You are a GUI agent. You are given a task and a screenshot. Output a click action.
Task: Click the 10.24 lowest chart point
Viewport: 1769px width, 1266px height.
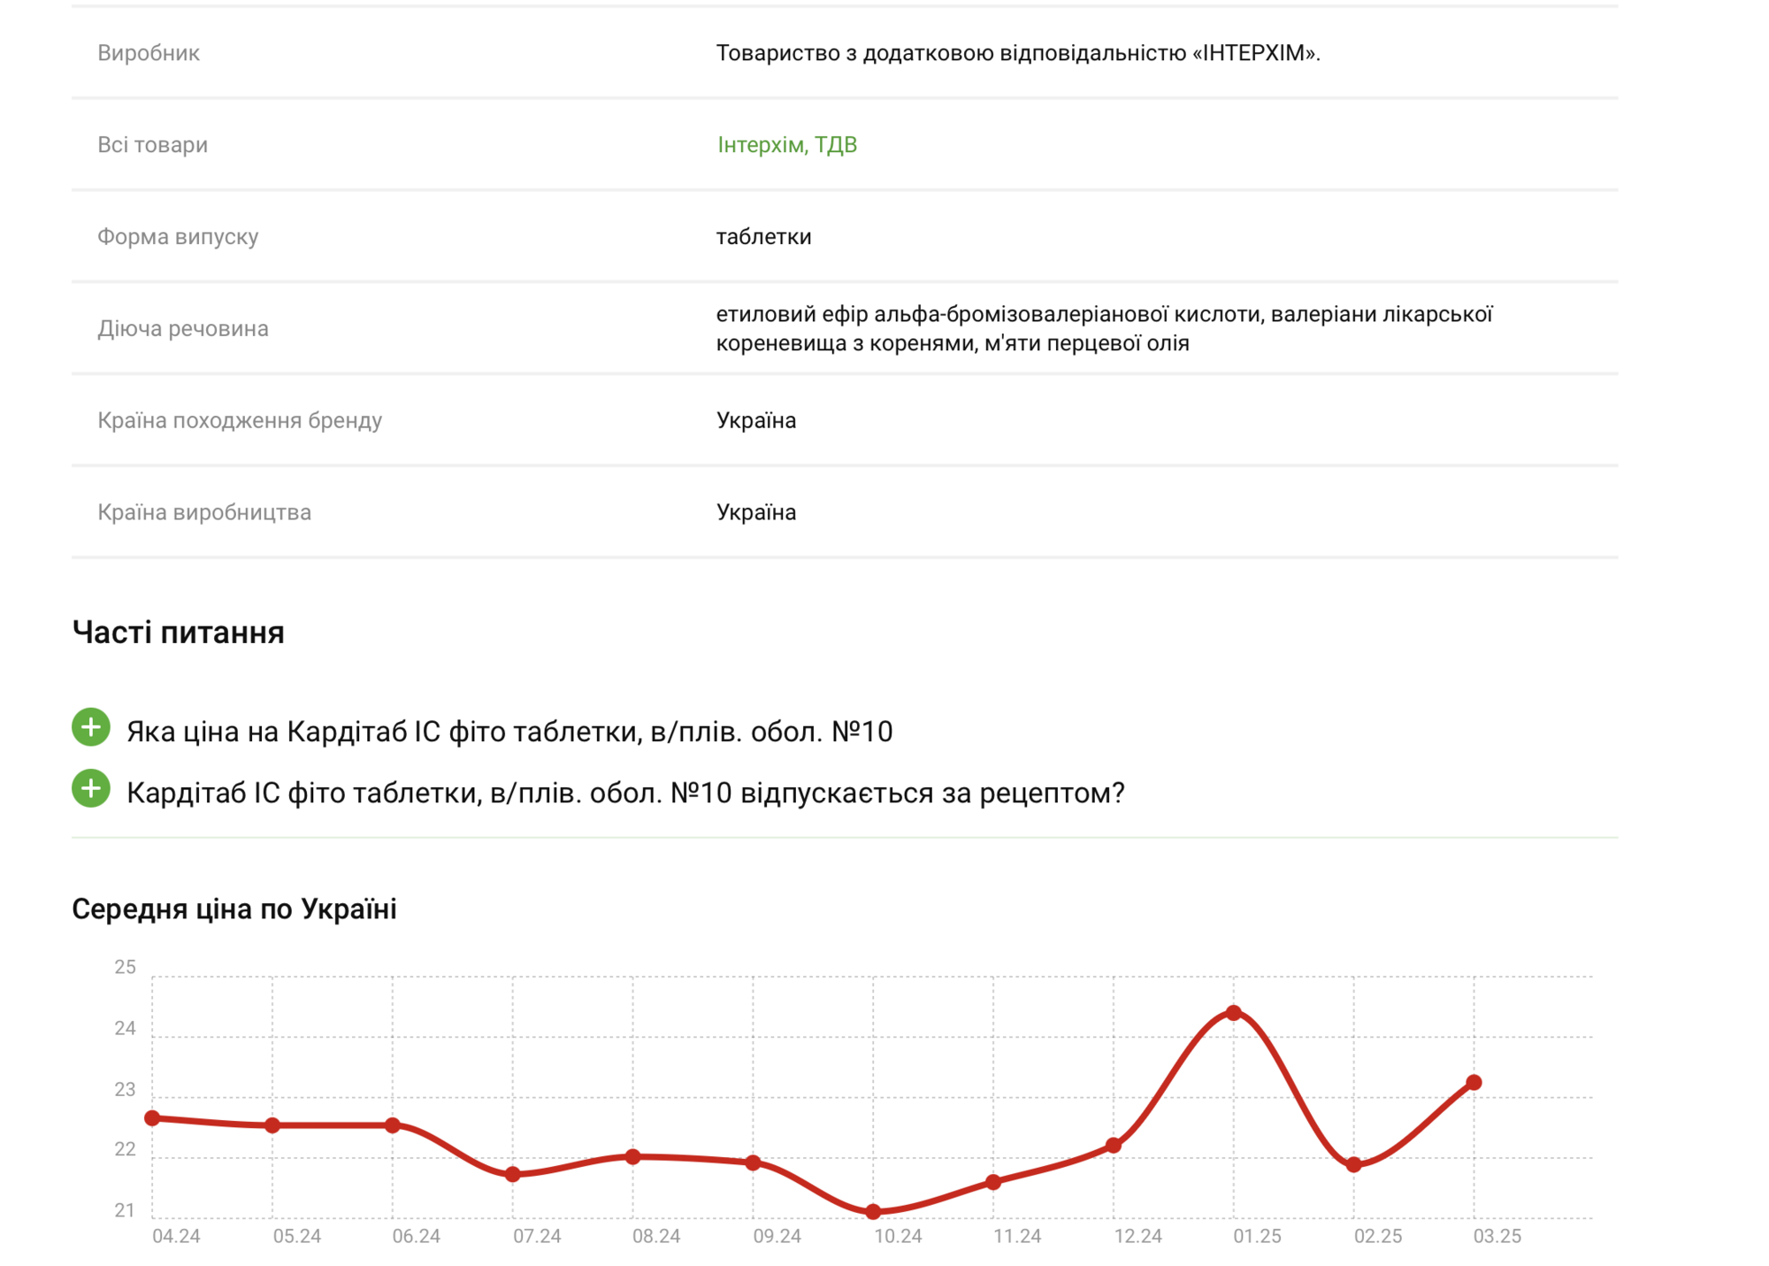click(x=873, y=1211)
